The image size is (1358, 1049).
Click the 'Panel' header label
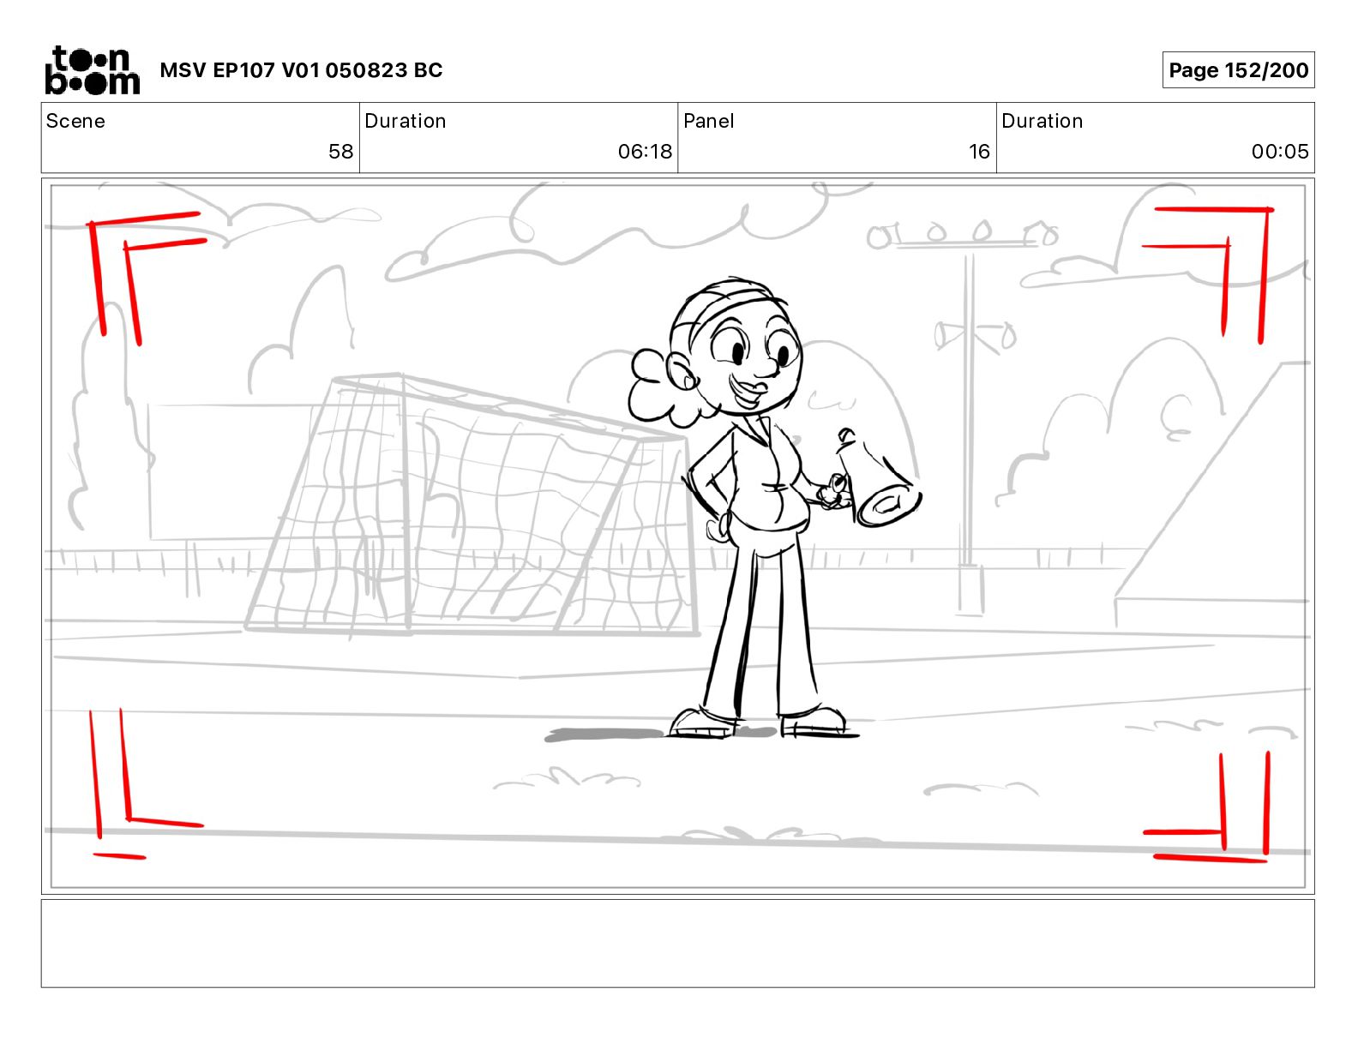coord(709,121)
